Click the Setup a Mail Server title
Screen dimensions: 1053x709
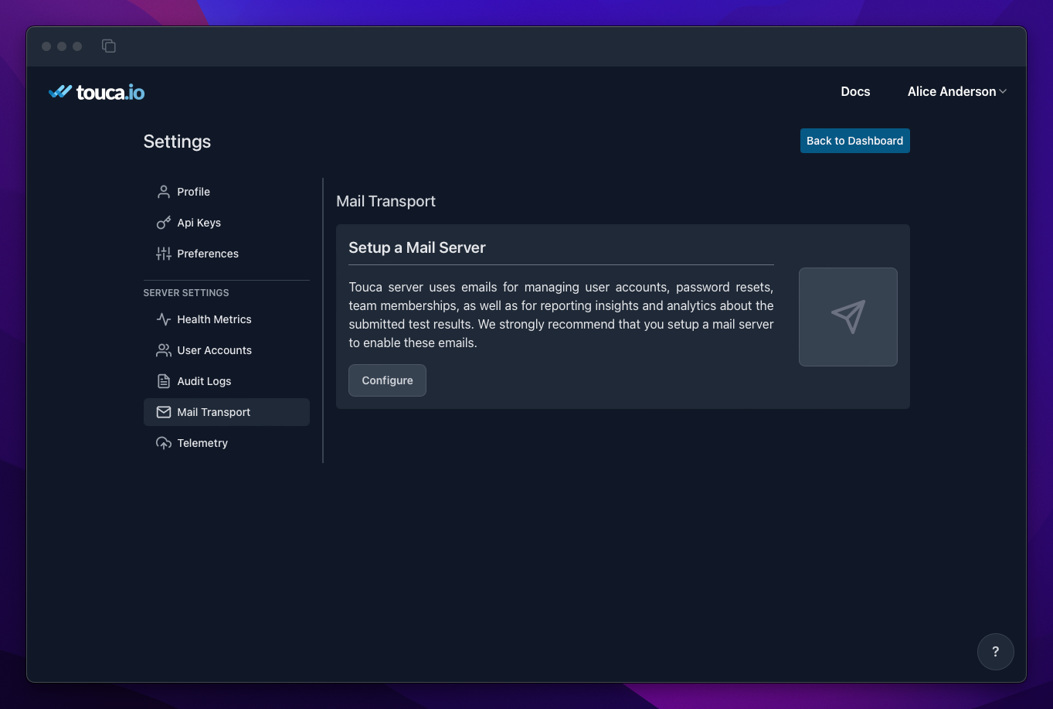[417, 247]
